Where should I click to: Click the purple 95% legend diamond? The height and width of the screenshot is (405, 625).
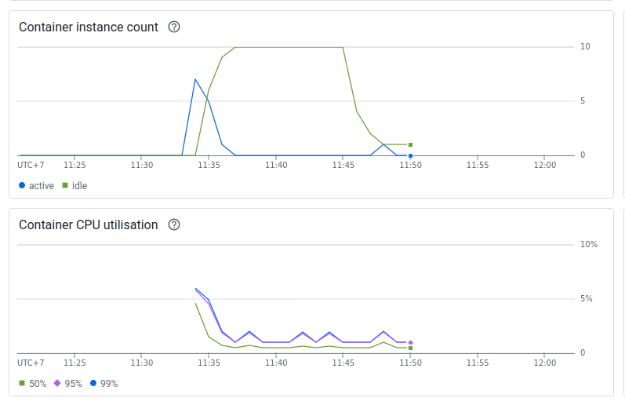(x=56, y=384)
